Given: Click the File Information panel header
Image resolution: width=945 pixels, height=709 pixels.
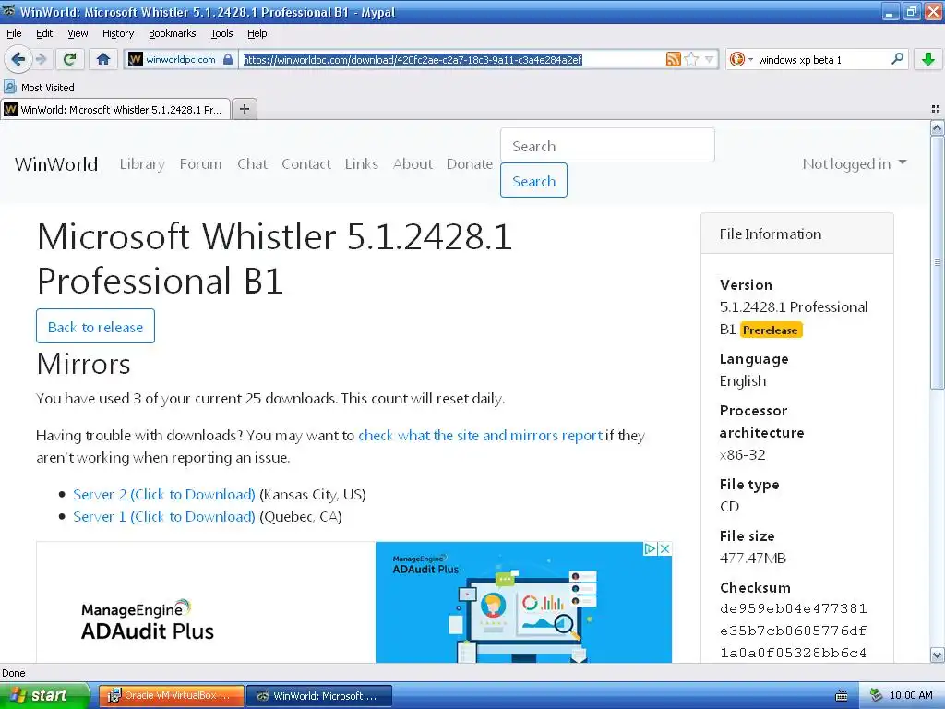Looking at the screenshot, I should click(796, 234).
